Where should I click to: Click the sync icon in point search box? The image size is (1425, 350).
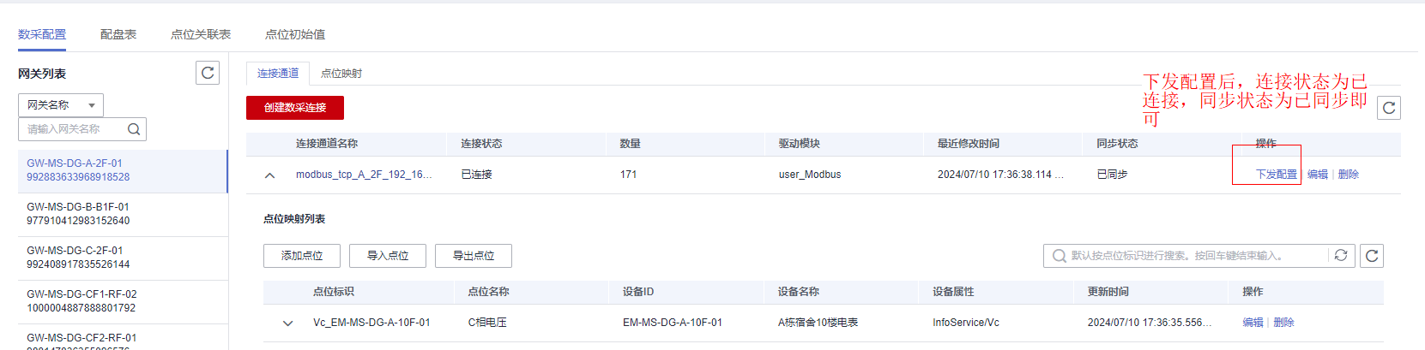pos(1341,255)
